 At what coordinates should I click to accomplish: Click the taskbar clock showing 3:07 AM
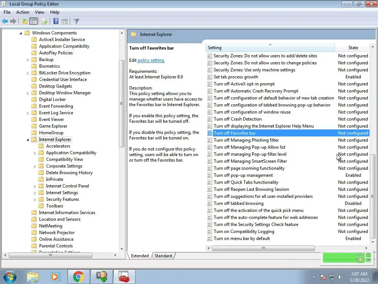pos(359,277)
